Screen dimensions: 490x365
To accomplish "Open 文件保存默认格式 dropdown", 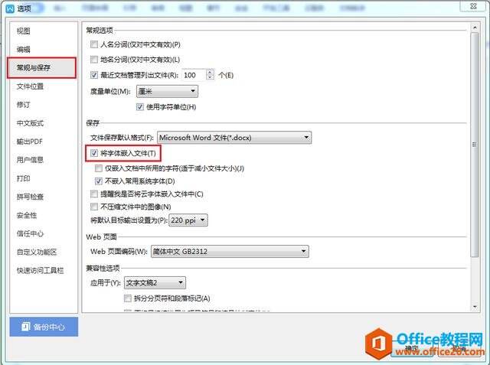I will tap(234, 138).
